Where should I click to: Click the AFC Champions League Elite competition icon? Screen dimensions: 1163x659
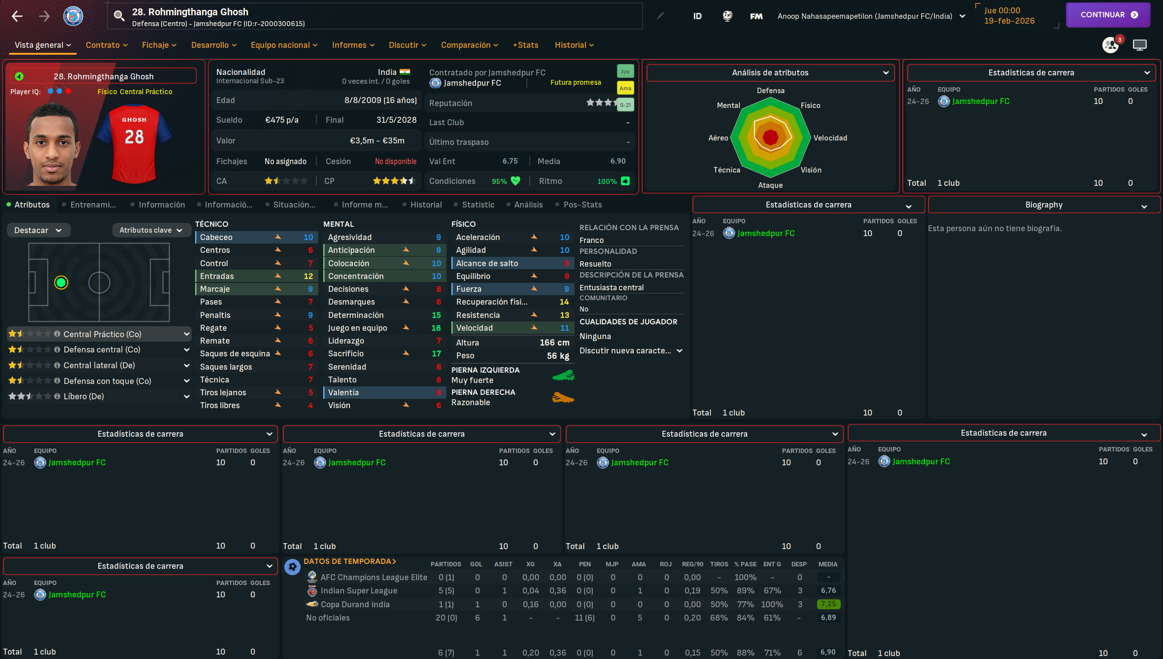click(312, 577)
